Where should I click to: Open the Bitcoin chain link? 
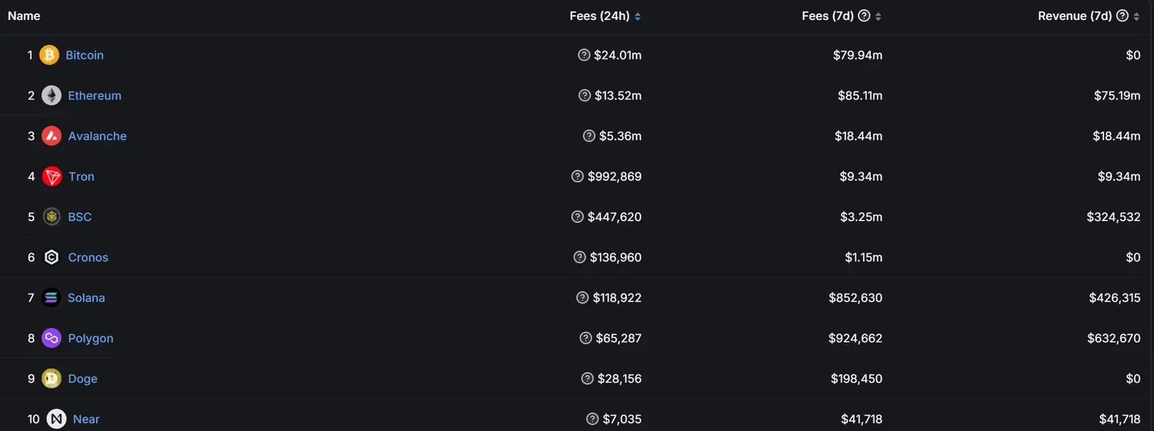point(85,55)
